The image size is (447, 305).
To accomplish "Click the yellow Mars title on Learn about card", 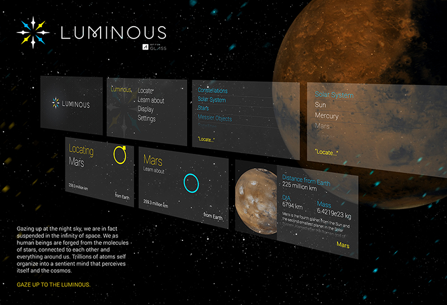I will pos(153,160).
